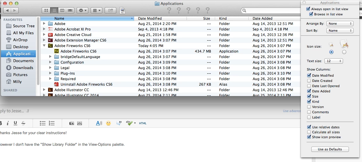This screenshot has height=162, width=362.
Task: Open the gear Action menu
Action: pyautogui.click(x=82, y=10)
